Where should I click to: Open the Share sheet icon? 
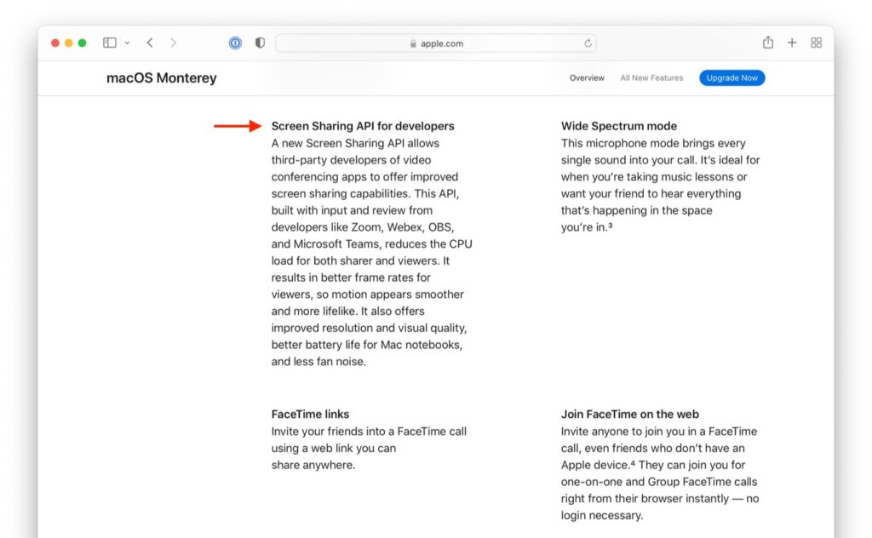[768, 42]
